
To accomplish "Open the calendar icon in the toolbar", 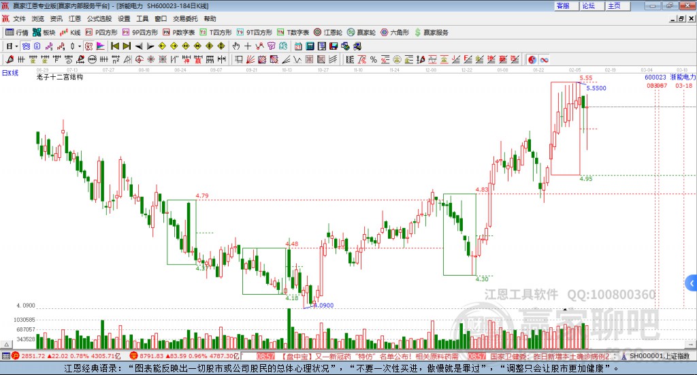I will [x=298, y=46].
